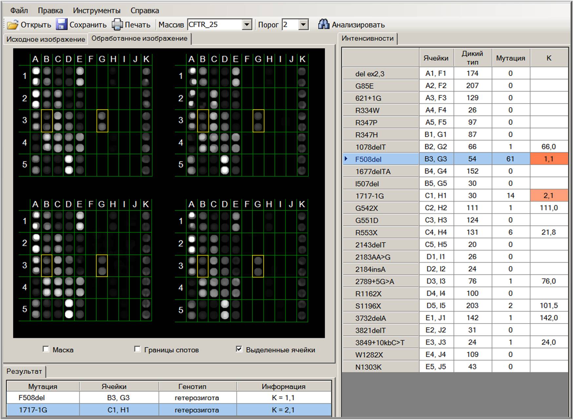This screenshot has height=420, width=573.
Task: Click the row arrow beside F508del
Action: (346, 159)
